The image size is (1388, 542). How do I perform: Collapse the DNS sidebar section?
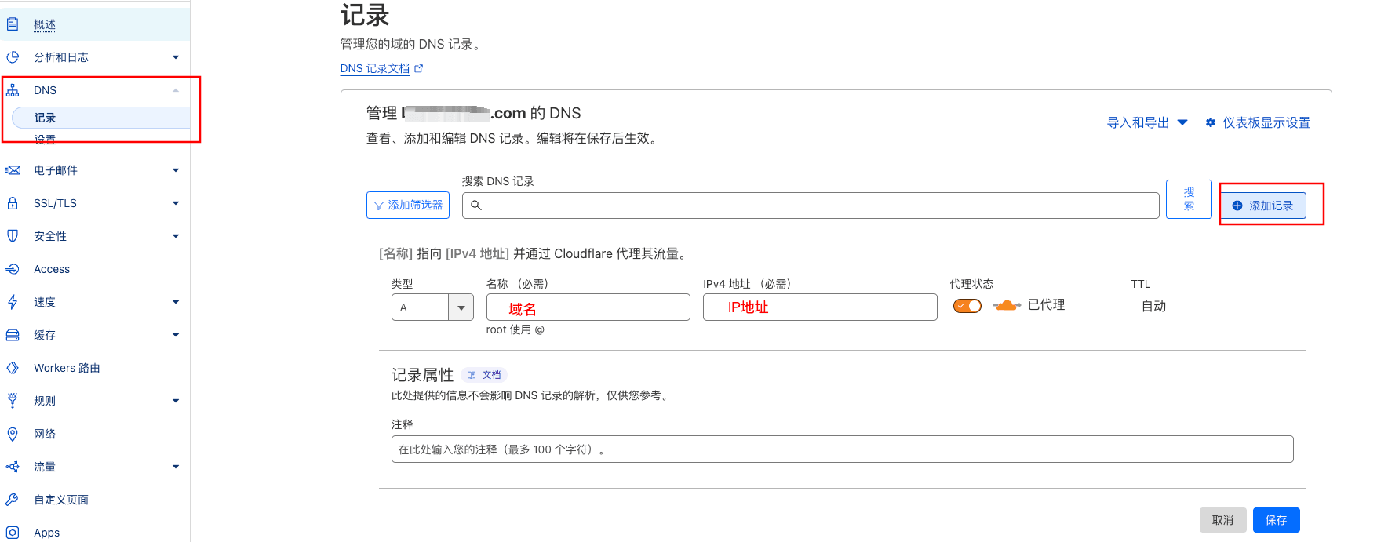[x=176, y=90]
